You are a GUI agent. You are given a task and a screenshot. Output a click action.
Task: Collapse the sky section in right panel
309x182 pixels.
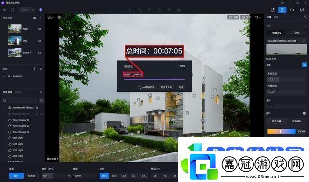(x=305, y=26)
